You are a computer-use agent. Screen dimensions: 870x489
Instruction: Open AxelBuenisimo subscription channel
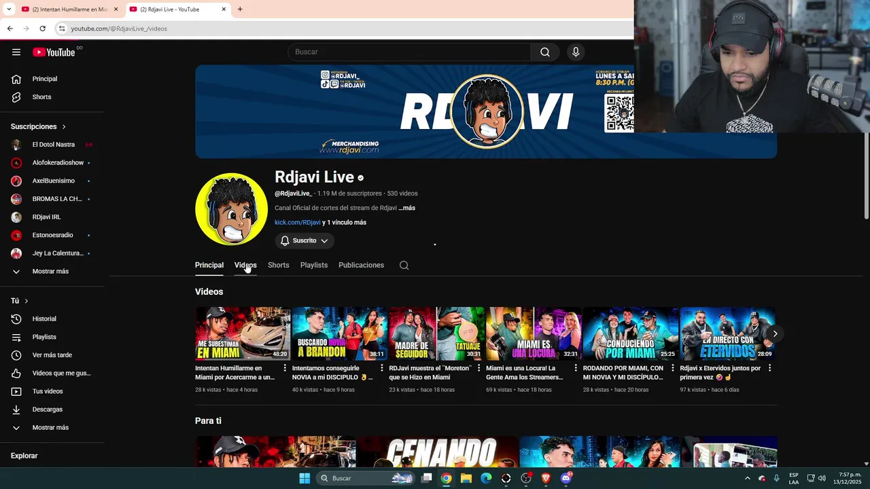tap(52, 181)
